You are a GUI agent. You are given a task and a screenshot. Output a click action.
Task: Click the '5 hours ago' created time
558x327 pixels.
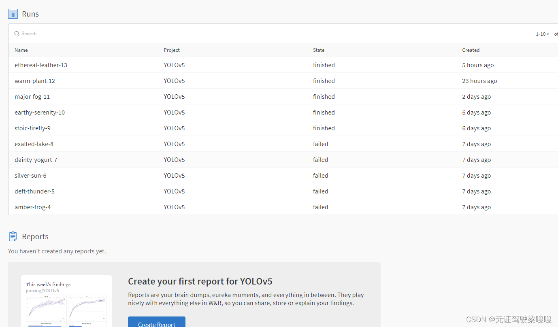click(478, 65)
